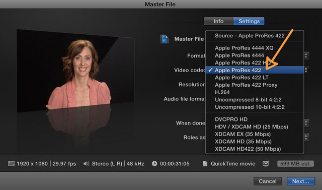Click the Cancel button
The image size is (322, 190).
coord(268,181)
